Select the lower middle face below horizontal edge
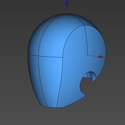This screenshot has width=125, height=125. [x=50, y=81]
